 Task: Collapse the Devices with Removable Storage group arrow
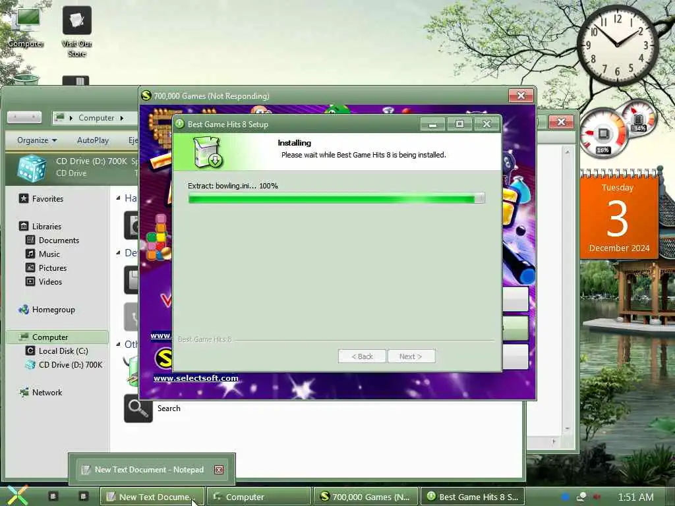pyautogui.click(x=119, y=252)
